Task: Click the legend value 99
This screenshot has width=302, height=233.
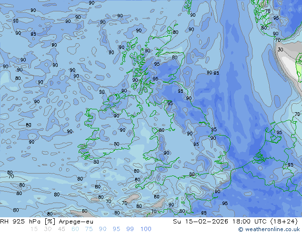Action: tap(130, 229)
